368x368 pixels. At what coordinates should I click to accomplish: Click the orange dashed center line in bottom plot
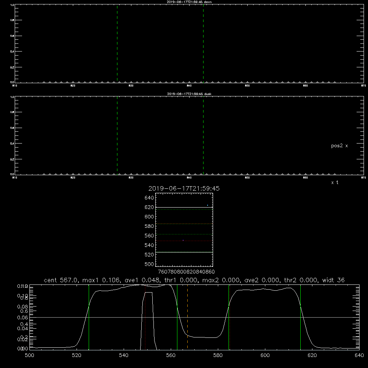187,317
